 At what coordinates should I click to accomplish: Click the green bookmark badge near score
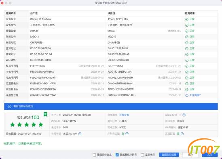click(45, 114)
